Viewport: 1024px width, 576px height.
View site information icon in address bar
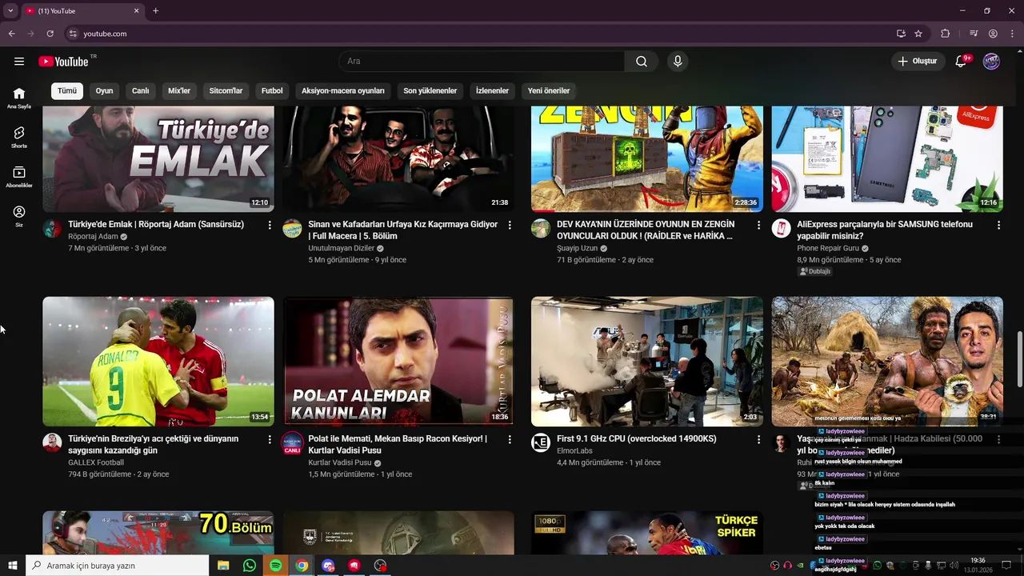[73, 34]
